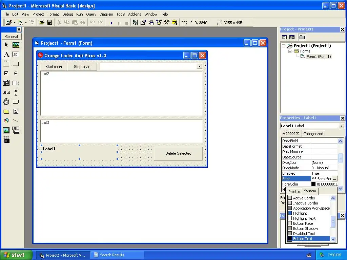Select Form1 (Form1) in the project tree
This screenshot has width=347, height=260.
[319, 57]
